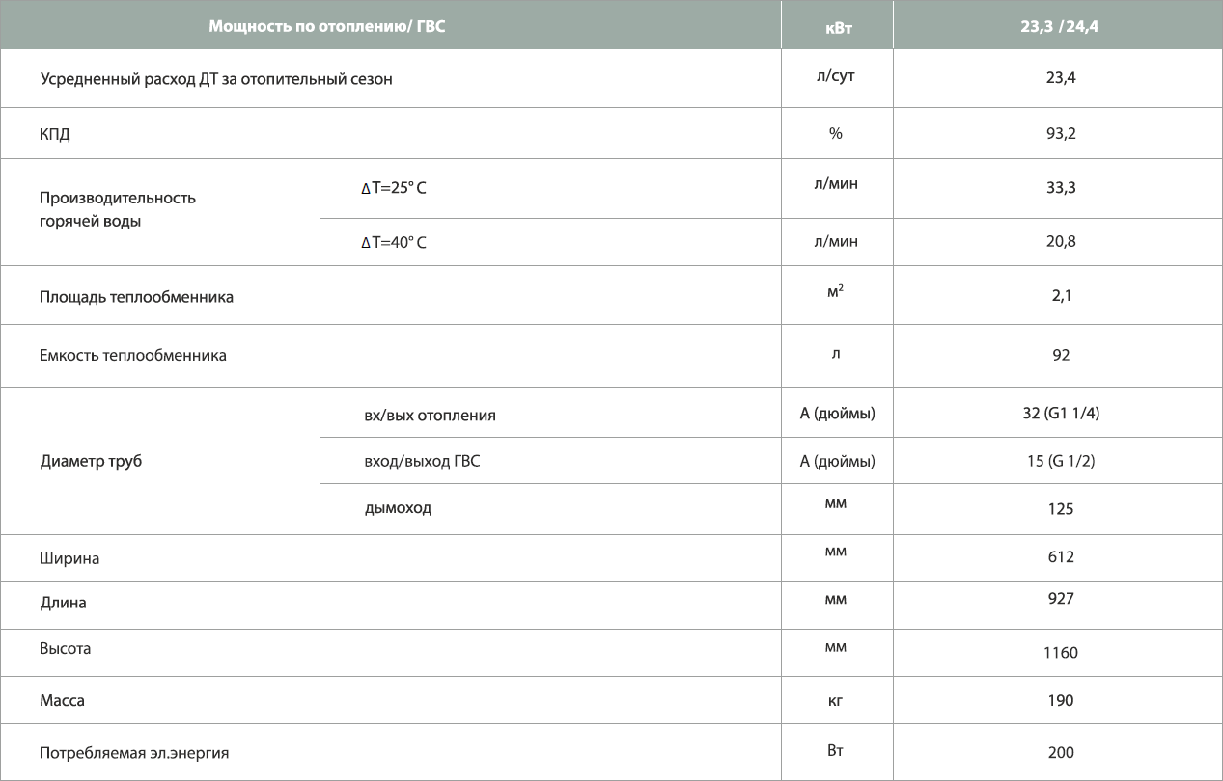Select the "дымоход" sub-row label
Screen dimensions: 1223x781
coord(398,507)
